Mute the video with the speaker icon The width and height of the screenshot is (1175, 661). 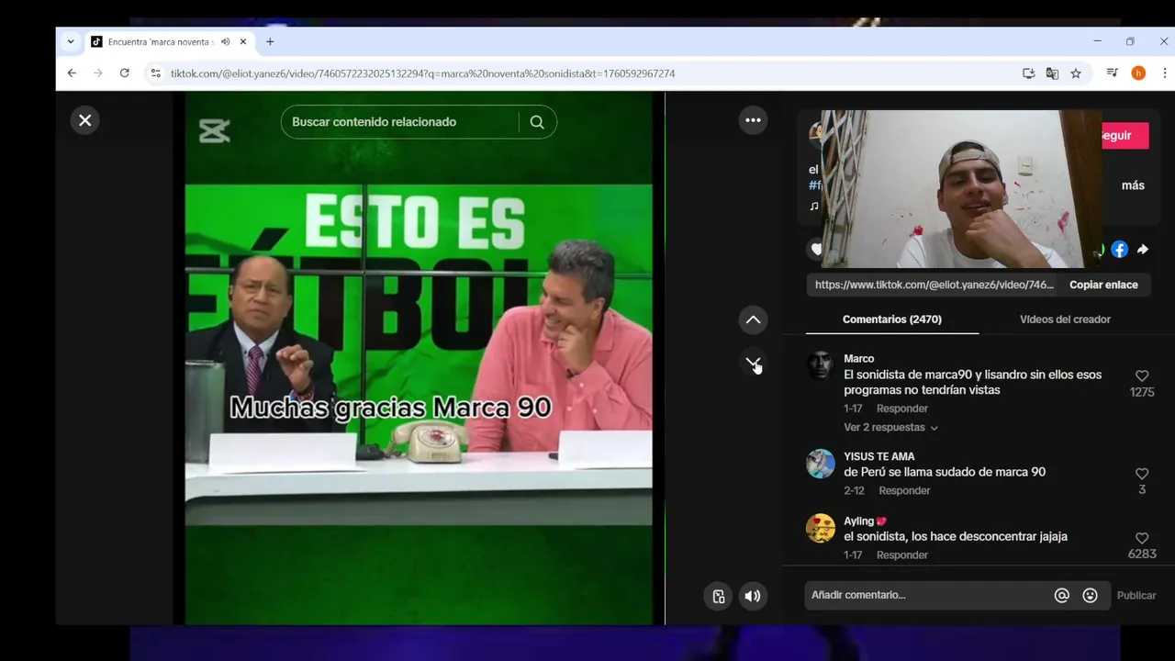click(x=753, y=596)
